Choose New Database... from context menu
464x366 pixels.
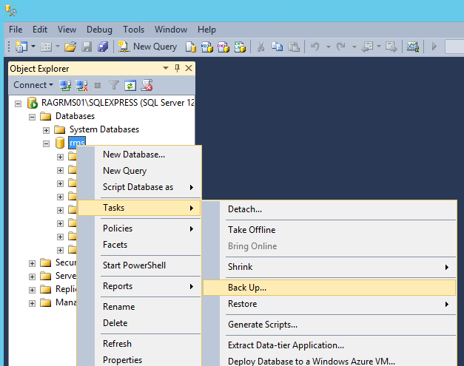[139, 155]
